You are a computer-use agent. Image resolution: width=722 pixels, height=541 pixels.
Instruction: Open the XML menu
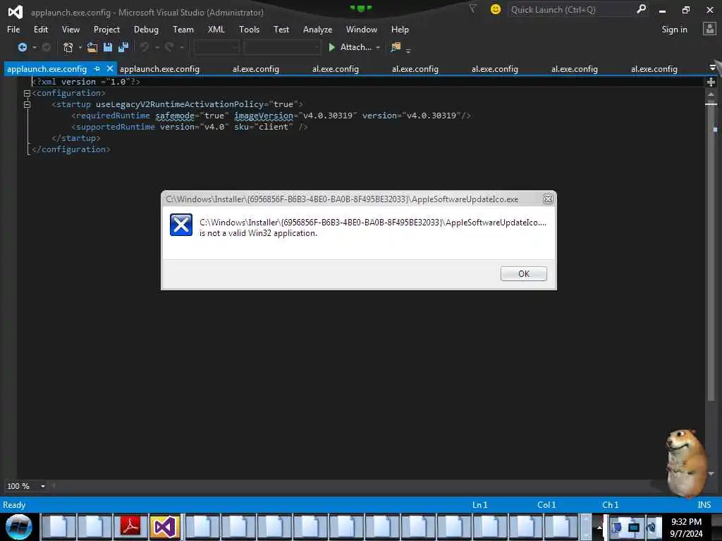coord(216,30)
